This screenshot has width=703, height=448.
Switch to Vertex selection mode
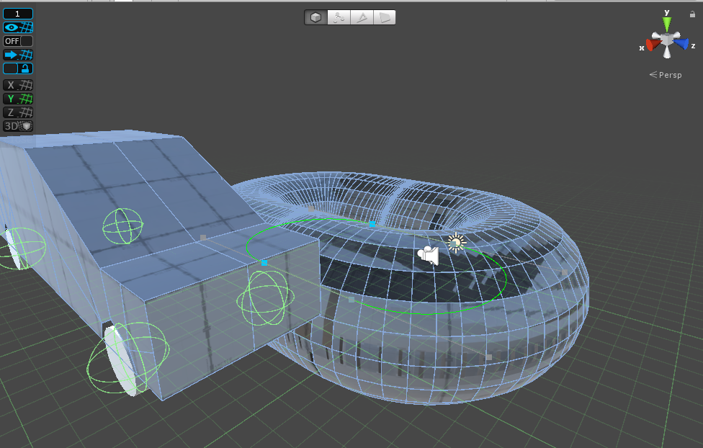click(x=339, y=17)
